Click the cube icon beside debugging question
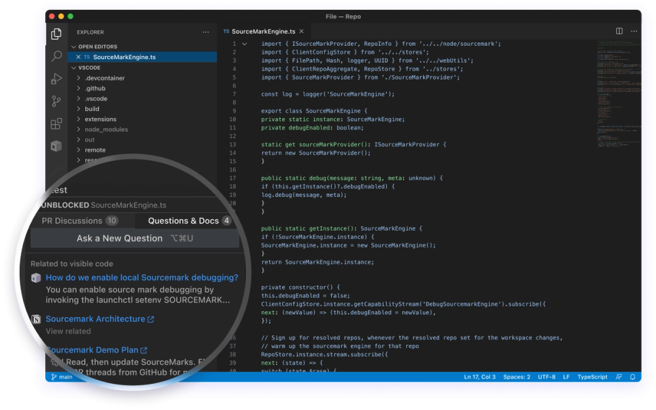Image resolution: width=656 pixels, height=410 pixels. click(x=36, y=277)
